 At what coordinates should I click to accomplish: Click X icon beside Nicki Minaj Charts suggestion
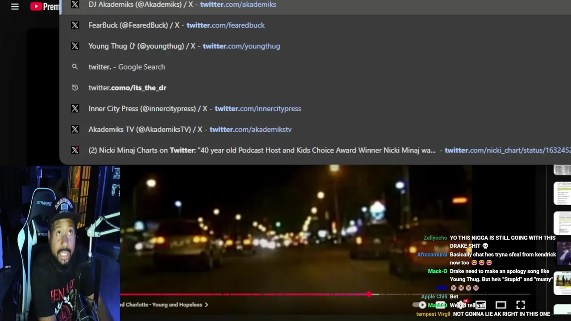(75, 150)
